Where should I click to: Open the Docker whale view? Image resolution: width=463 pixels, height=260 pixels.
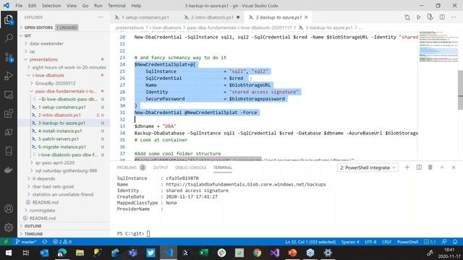[x=9, y=170]
